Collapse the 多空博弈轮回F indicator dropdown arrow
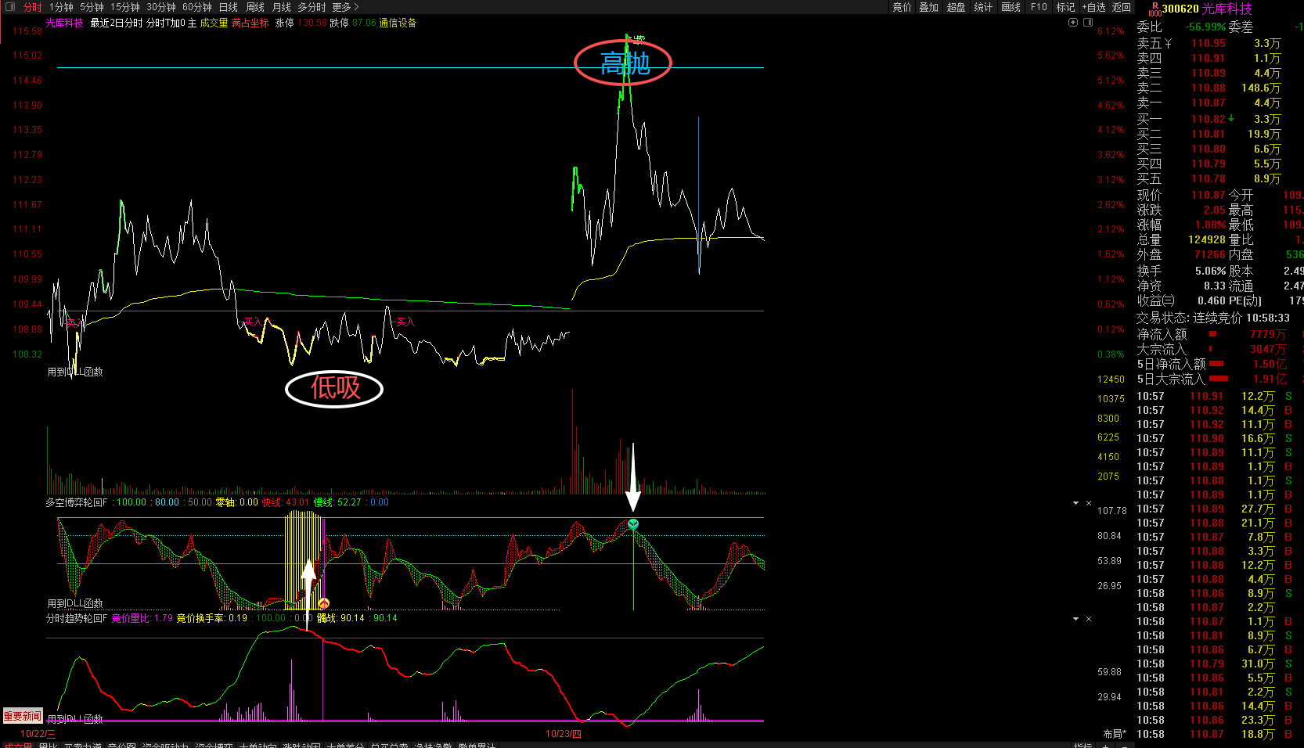This screenshot has width=1304, height=748. (x=1076, y=503)
